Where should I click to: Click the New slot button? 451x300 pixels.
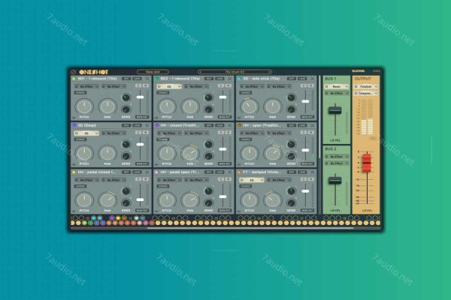(x=153, y=72)
